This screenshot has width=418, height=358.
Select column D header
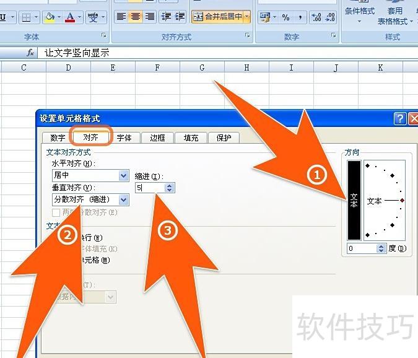tap(69, 68)
